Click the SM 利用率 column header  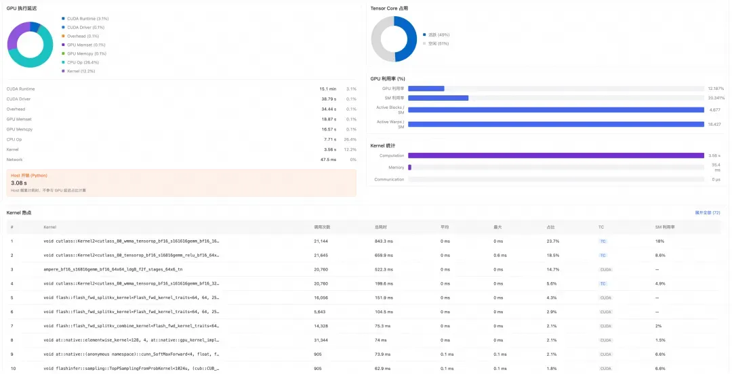click(x=665, y=227)
